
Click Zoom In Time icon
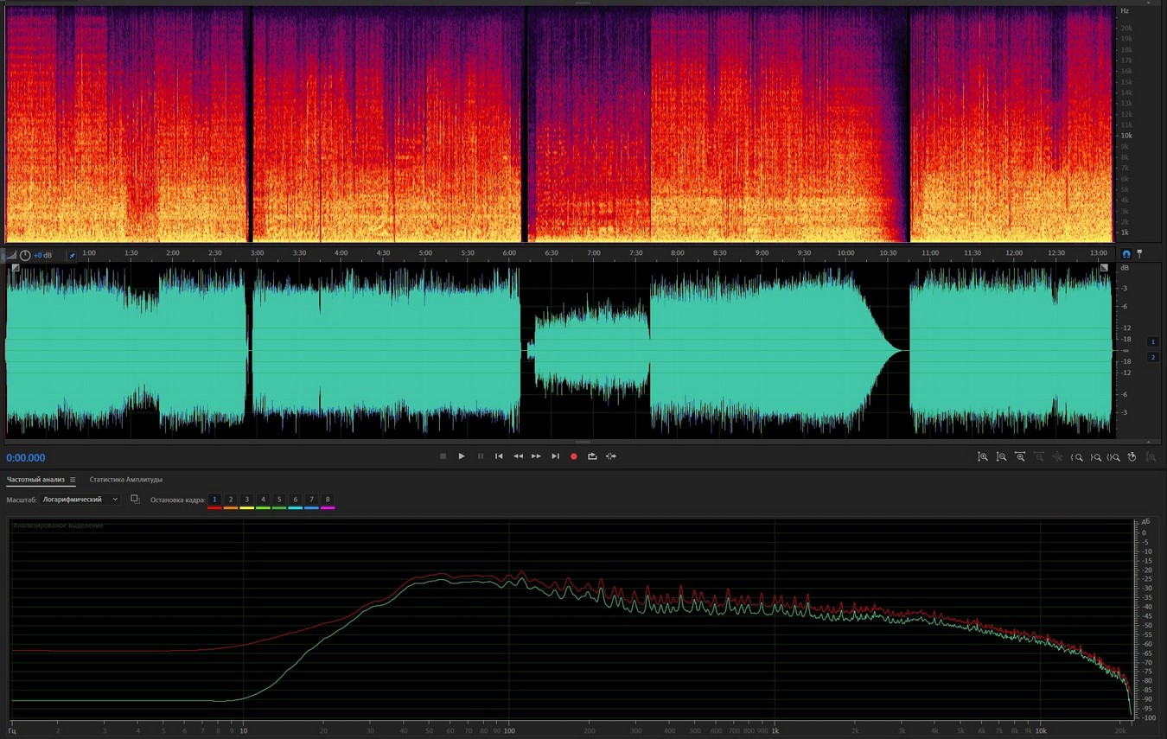point(1020,456)
